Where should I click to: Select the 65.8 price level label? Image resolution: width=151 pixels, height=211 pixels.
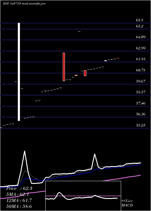(140, 20)
